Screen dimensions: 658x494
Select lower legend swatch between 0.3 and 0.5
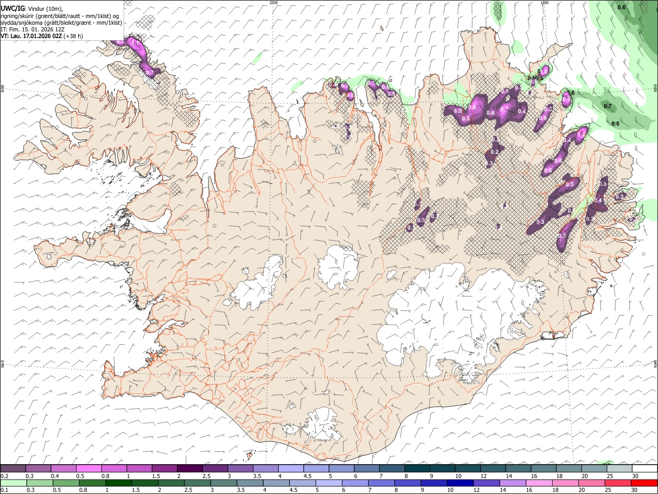40,483
